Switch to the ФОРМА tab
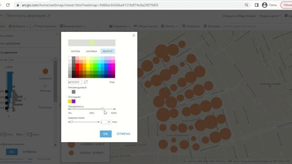Image resolution: width=292 pixels, height=164 pixels. (75, 51)
